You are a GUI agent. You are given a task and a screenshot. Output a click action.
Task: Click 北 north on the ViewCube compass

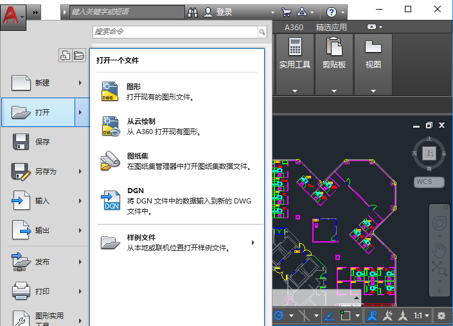[x=429, y=139]
